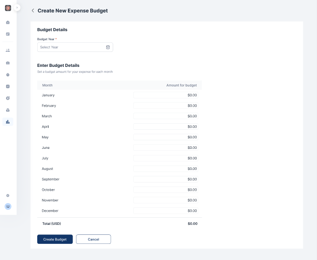The height and width of the screenshot is (260, 317).
Task: Click the December budget amount field
Action: [x=166, y=211]
